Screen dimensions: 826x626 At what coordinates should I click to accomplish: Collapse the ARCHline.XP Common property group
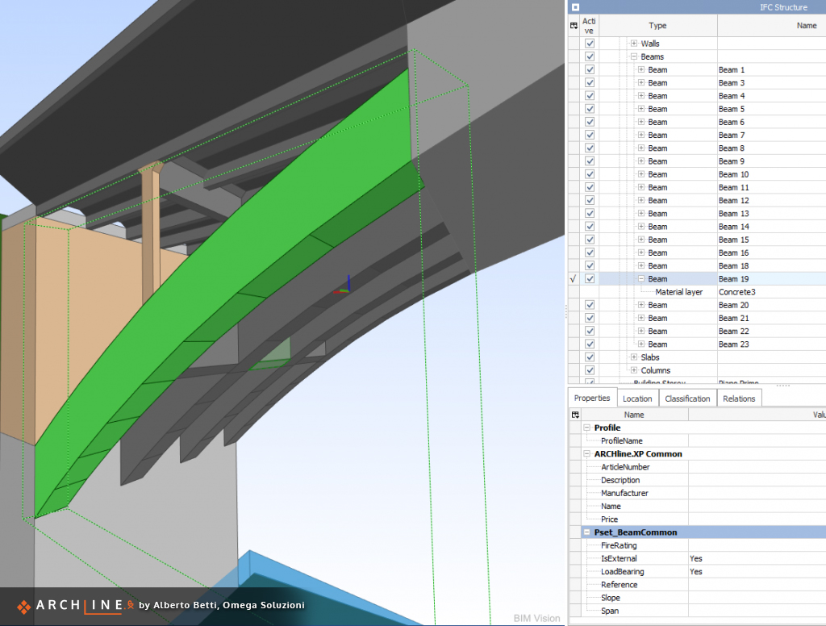click(586, 454)
